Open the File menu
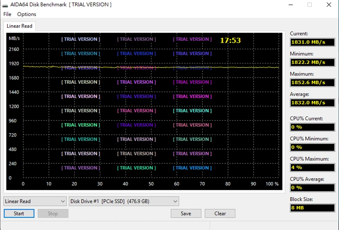The width and height of the screenshot is (339, 230). coord(7,14)
